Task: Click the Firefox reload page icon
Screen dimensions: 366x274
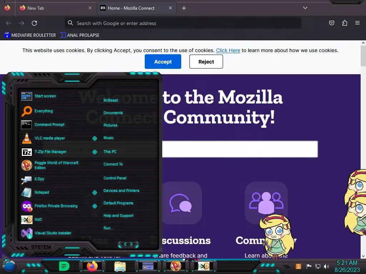Action: click(34, 23)
